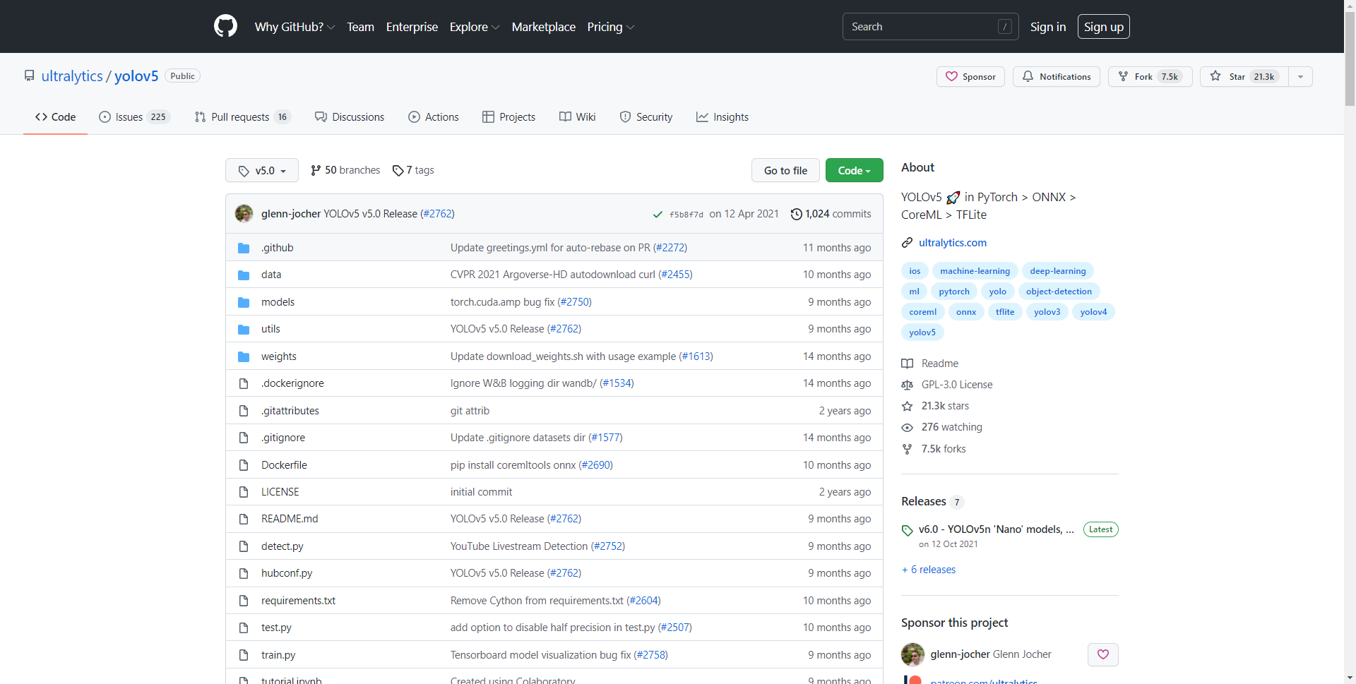Image resolution: width=1356 pixels, height=684 pixels.
Task: Click the repository book icon beside ultralytics
Action: (x=29, y=76)
